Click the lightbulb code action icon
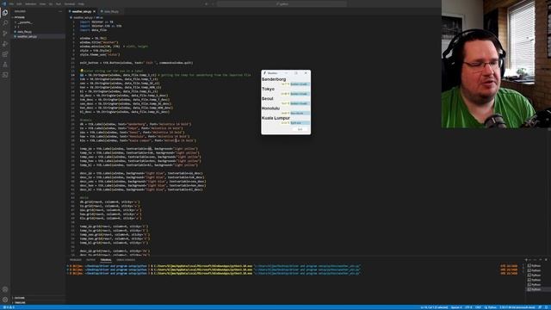 [82, 71]
